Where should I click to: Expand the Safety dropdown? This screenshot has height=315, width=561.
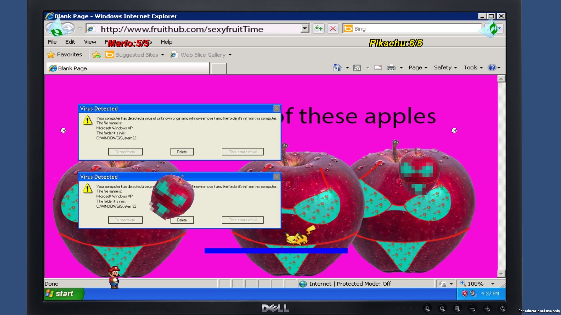pos(443,67)
